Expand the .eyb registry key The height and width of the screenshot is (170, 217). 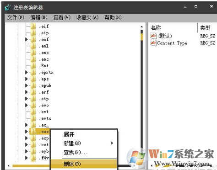tap(27, 151)
